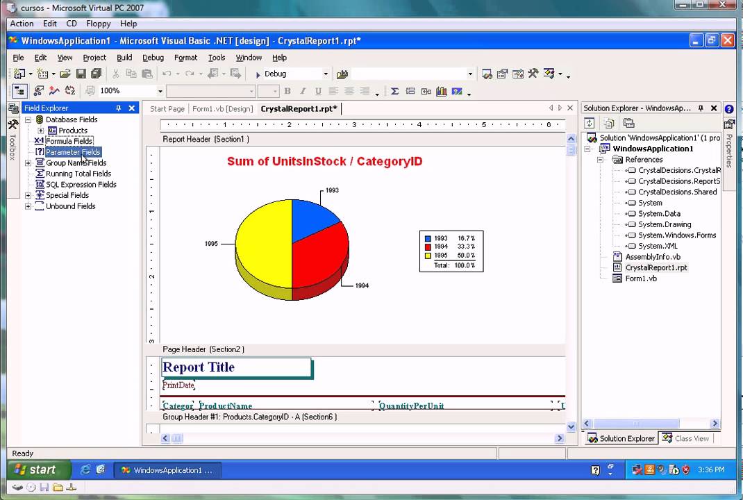Open the Toolbox side tab
The height and width of the screenshot is (500, 743).
pyautogui.click(x=12, y=141)
